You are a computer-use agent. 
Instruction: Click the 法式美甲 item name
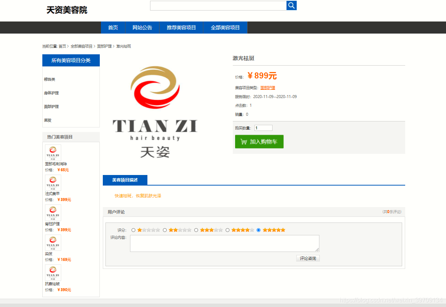point(52,194)
